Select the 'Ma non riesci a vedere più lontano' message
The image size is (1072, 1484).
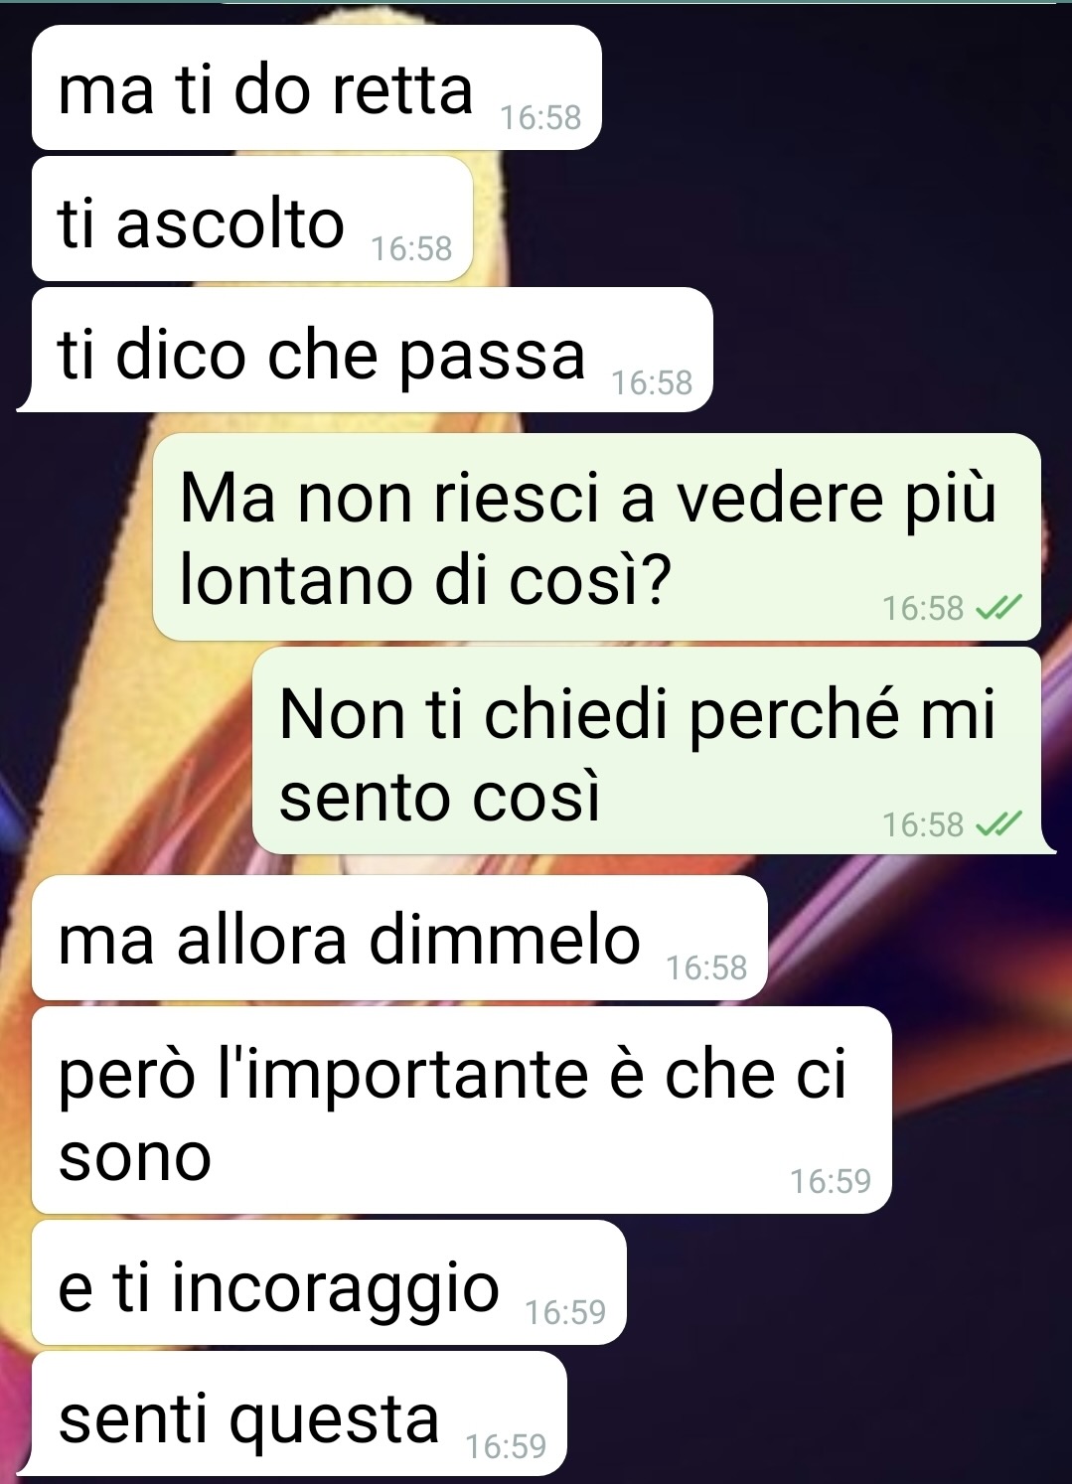click(x=596, y=536)
